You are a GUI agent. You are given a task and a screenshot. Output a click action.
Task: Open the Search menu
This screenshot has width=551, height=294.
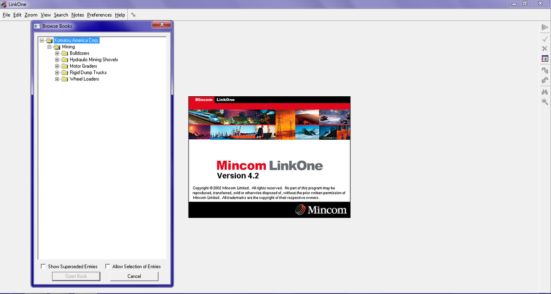tap(61, 15)
